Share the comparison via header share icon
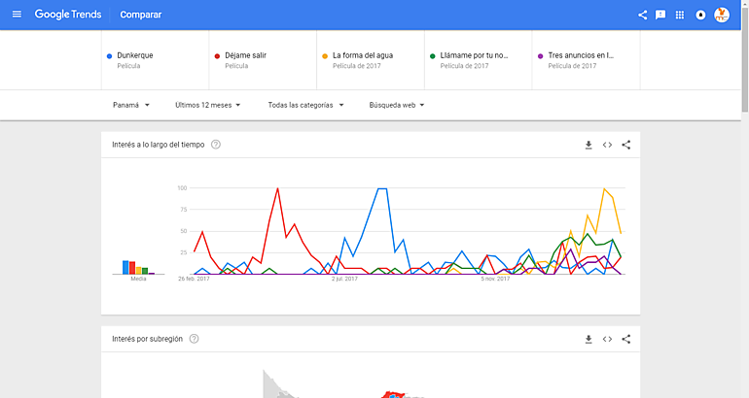Screen dimensions: 749x398 pos(642,15)
